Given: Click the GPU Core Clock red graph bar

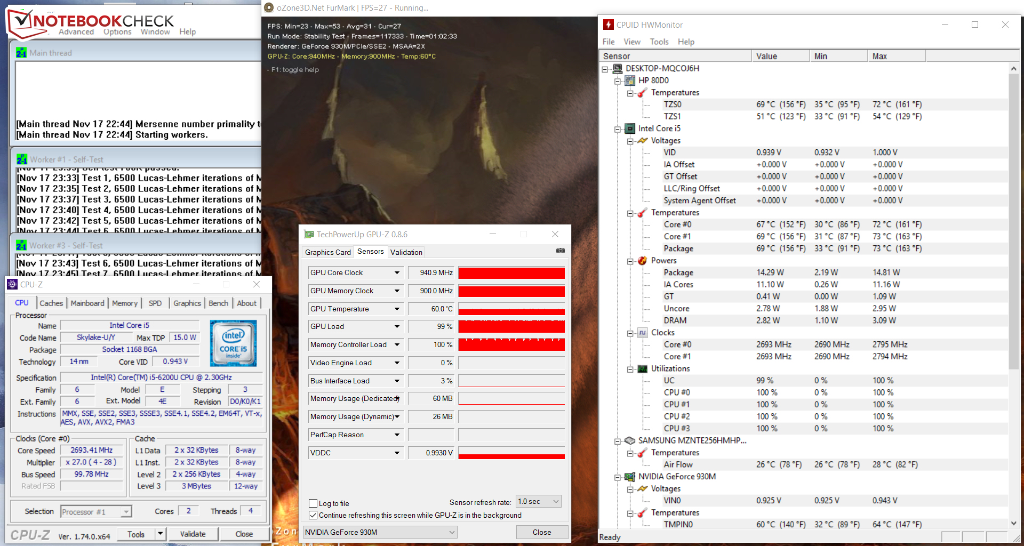Looking at the screenshot, I should tap(511, 272).
